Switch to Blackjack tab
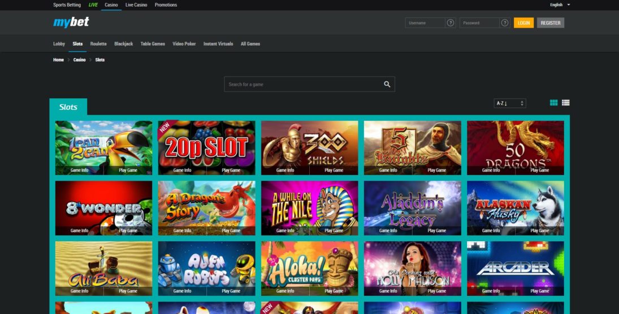The height and width of the screenshot is (314, 619). (x=124, y=44)
